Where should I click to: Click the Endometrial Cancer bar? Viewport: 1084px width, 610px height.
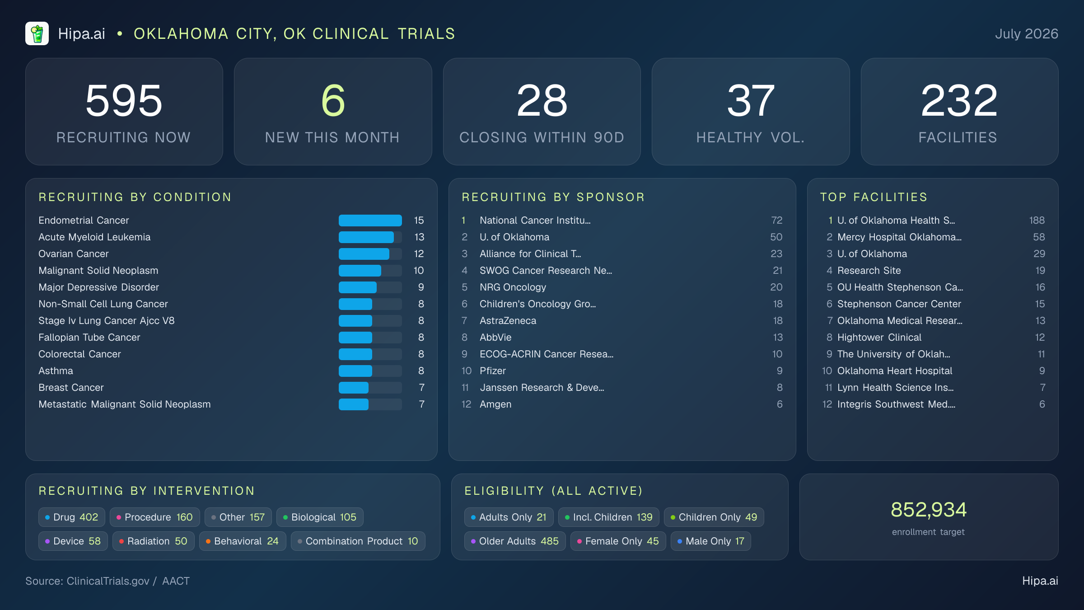370,220
